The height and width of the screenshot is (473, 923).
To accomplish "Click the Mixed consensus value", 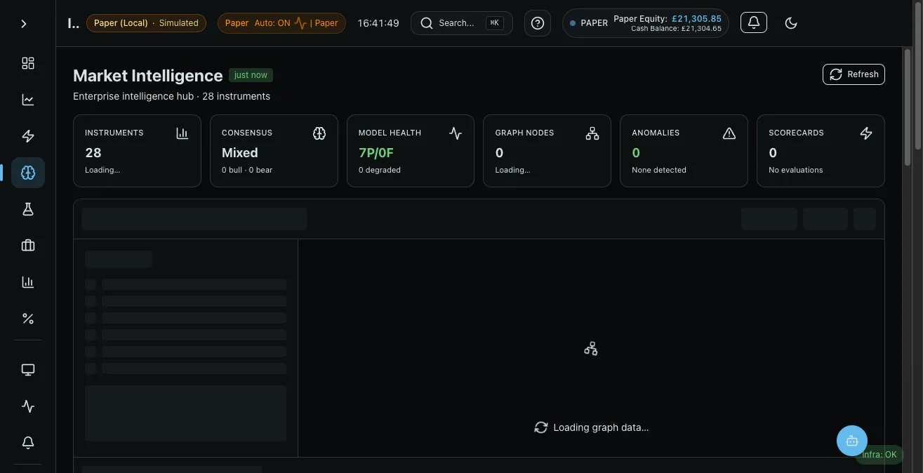I will 240,152.
